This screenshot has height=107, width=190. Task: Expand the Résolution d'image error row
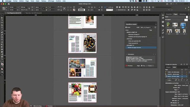click(x=128, y=34)
